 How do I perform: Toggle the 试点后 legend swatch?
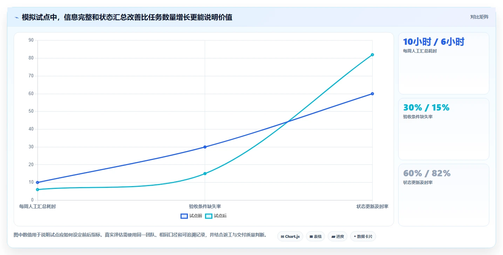[209, 216]
